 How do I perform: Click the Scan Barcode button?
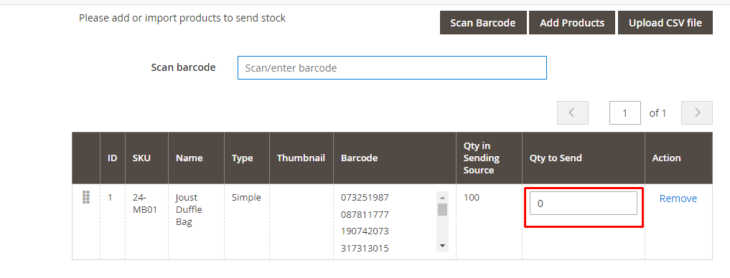point(483,23)
